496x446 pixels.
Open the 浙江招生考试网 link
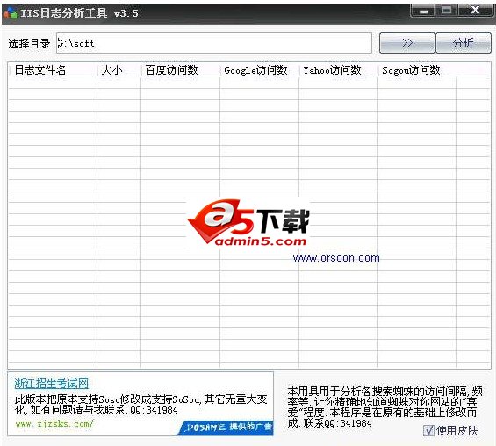52,384
